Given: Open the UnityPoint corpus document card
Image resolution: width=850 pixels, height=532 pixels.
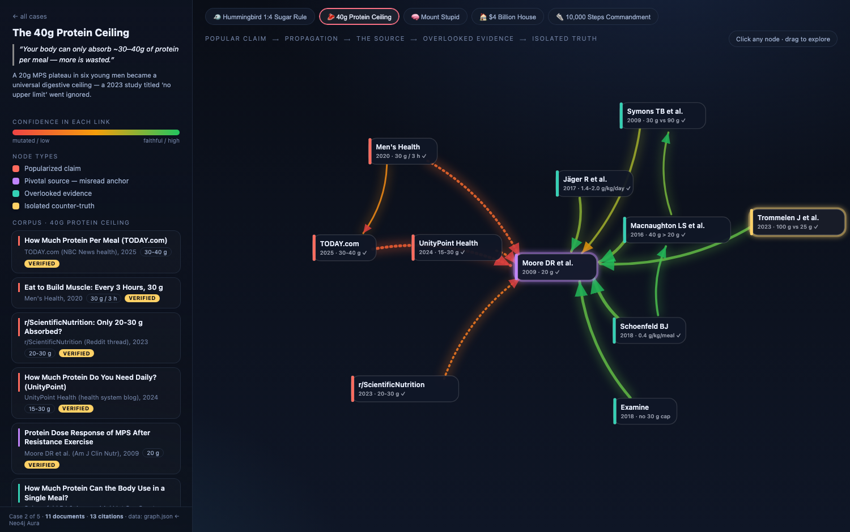Looking at the screenshot, I should coord(96,393).
